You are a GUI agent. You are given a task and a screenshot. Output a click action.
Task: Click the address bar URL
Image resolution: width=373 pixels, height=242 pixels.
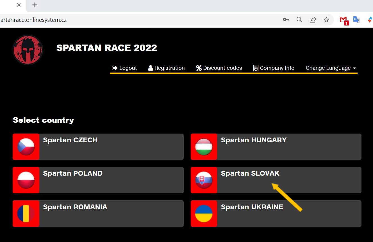(34, 20)
